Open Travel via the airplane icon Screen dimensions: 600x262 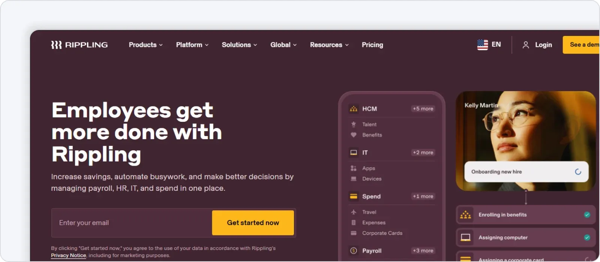click(x=353, y=212)
